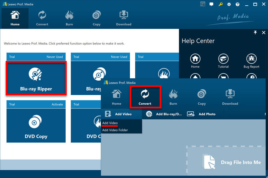Open the Home tab in main window
Image resolution: width=268 pixels, height=178 pixels.
pos(15,18)
